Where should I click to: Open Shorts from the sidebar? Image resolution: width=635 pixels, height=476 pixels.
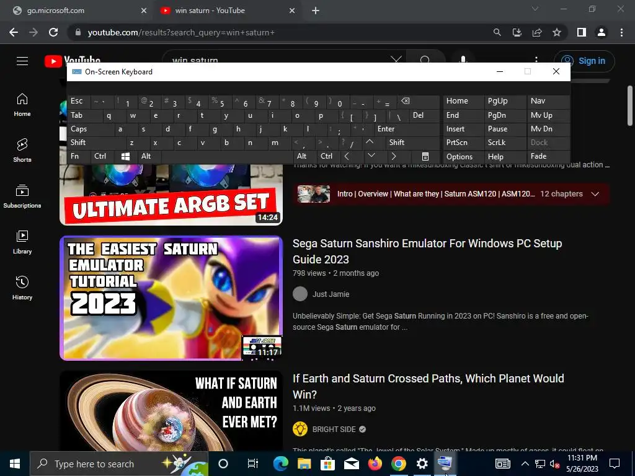click(x=22, y=151)
